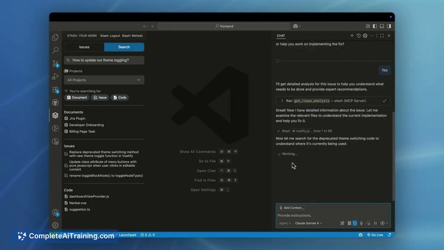Open configure tools icon in chat input
Viewport: 444px width, 250px height.
[342, 223]
